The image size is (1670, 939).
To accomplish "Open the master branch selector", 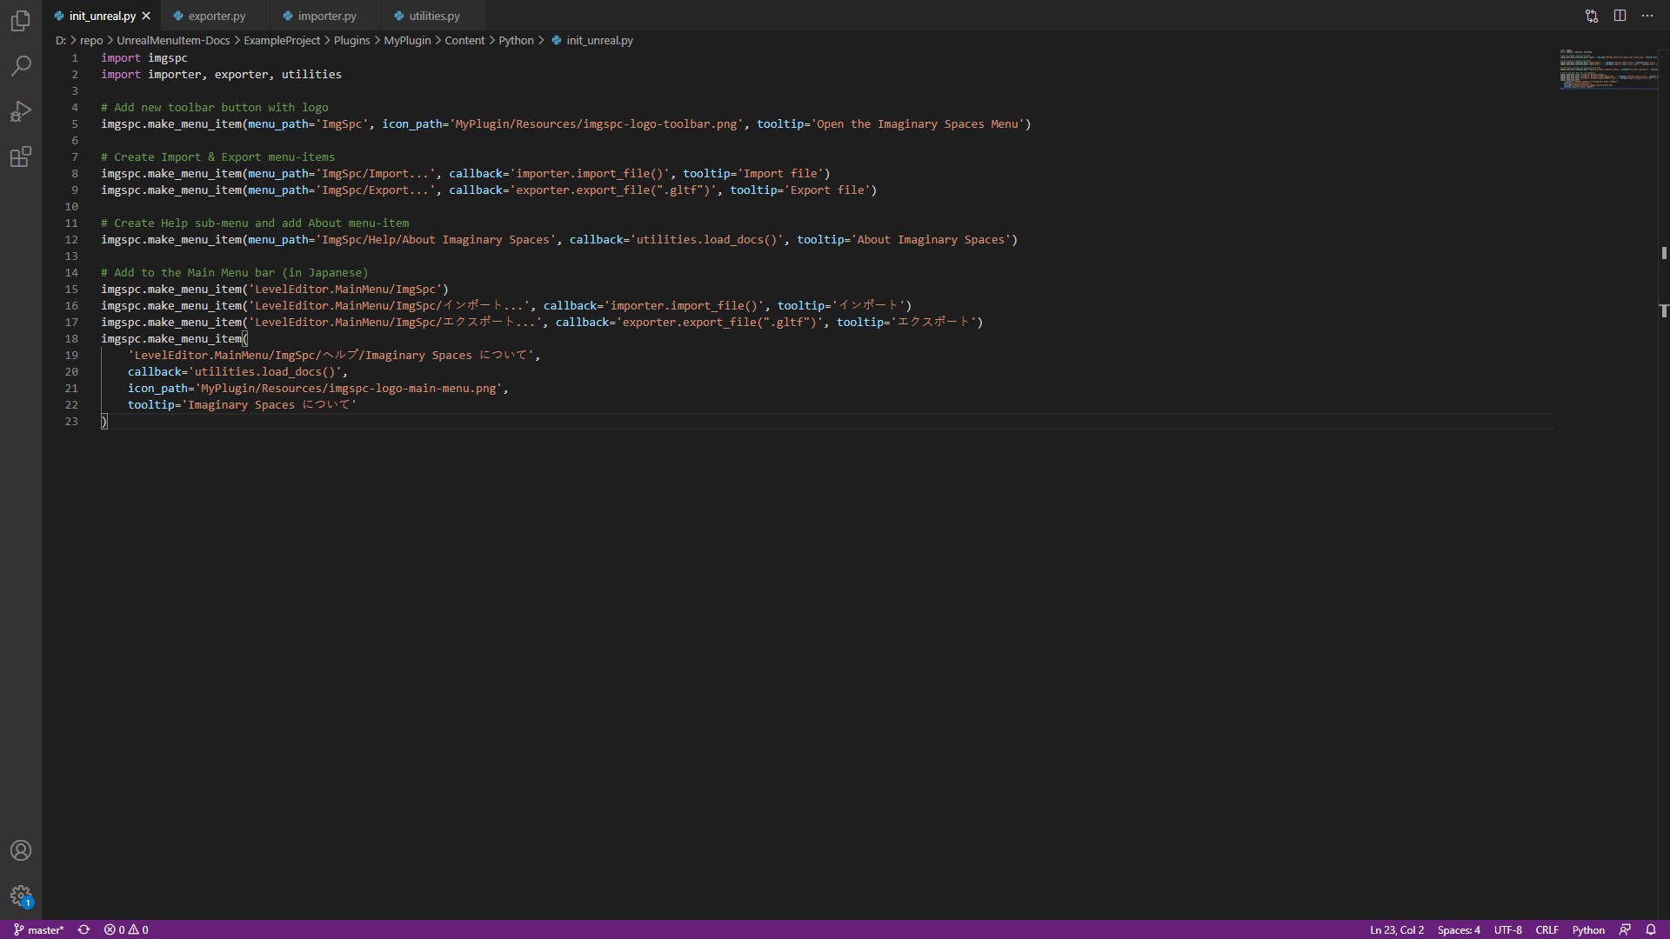I will 39,929.
